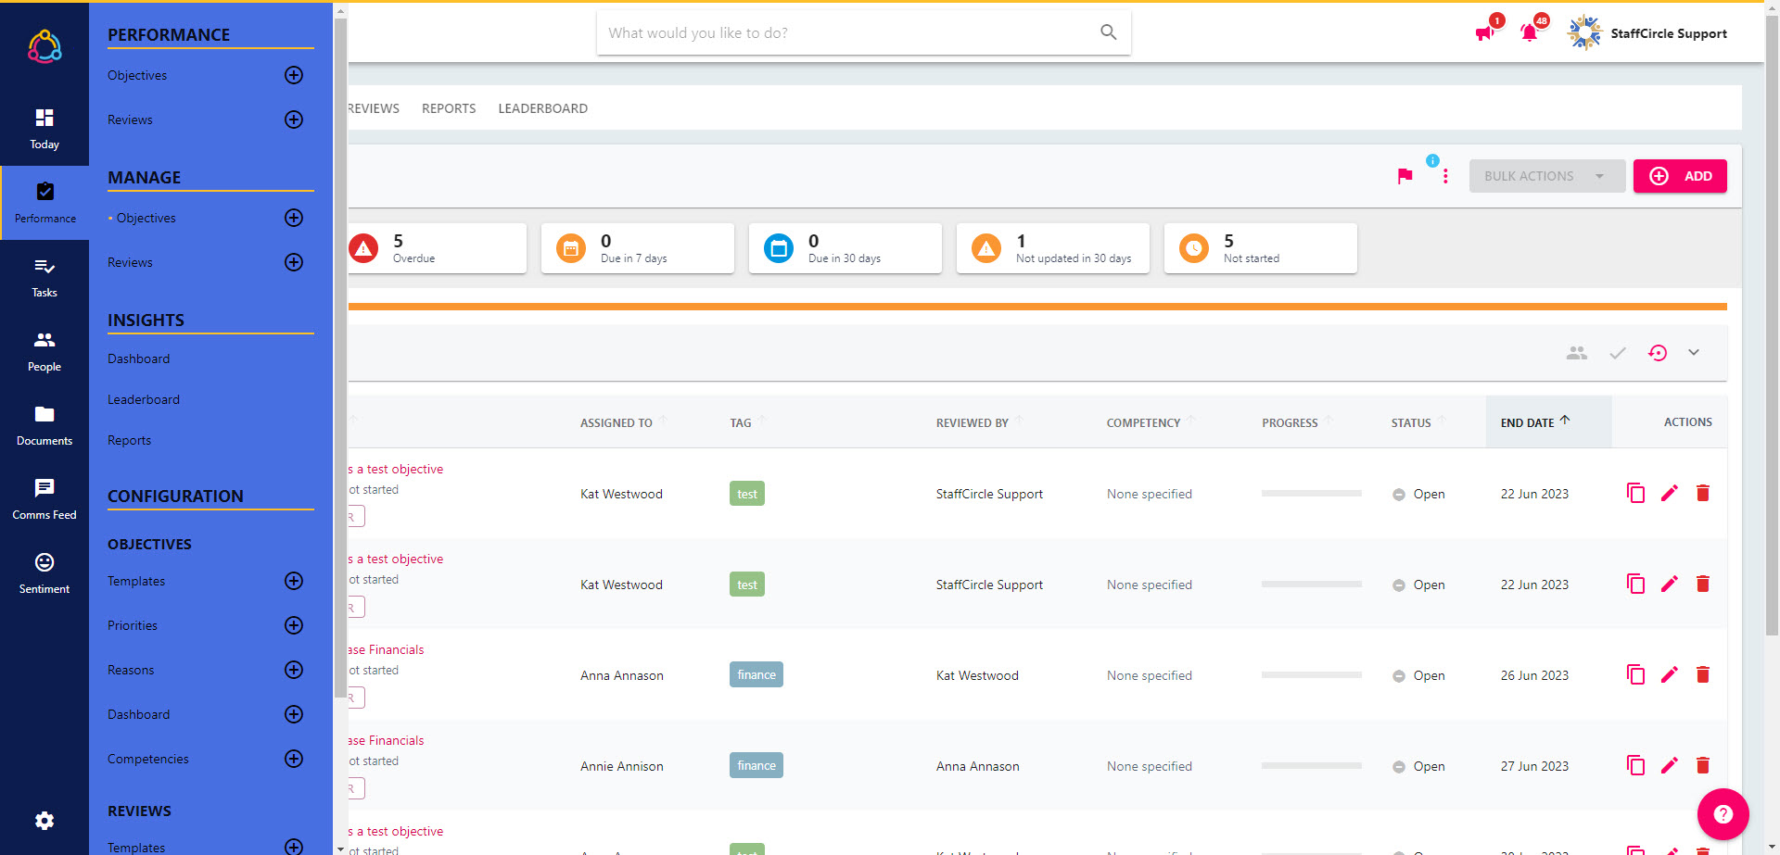Image resolution: width=1780 pixels, height=855 pixels.
Task: Copy the Annie Annison finance objective
Action: [x=1636, y=765]
